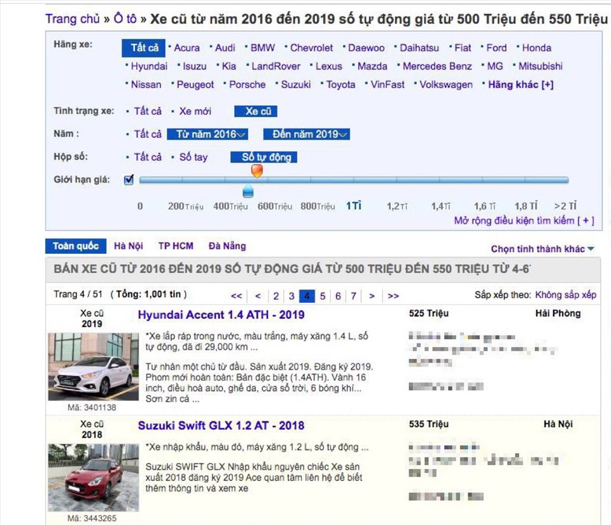Select 'Xe cũ' condition option
Image resolution: width=611 pixels, height=525 pixels.
pos(256,111)
